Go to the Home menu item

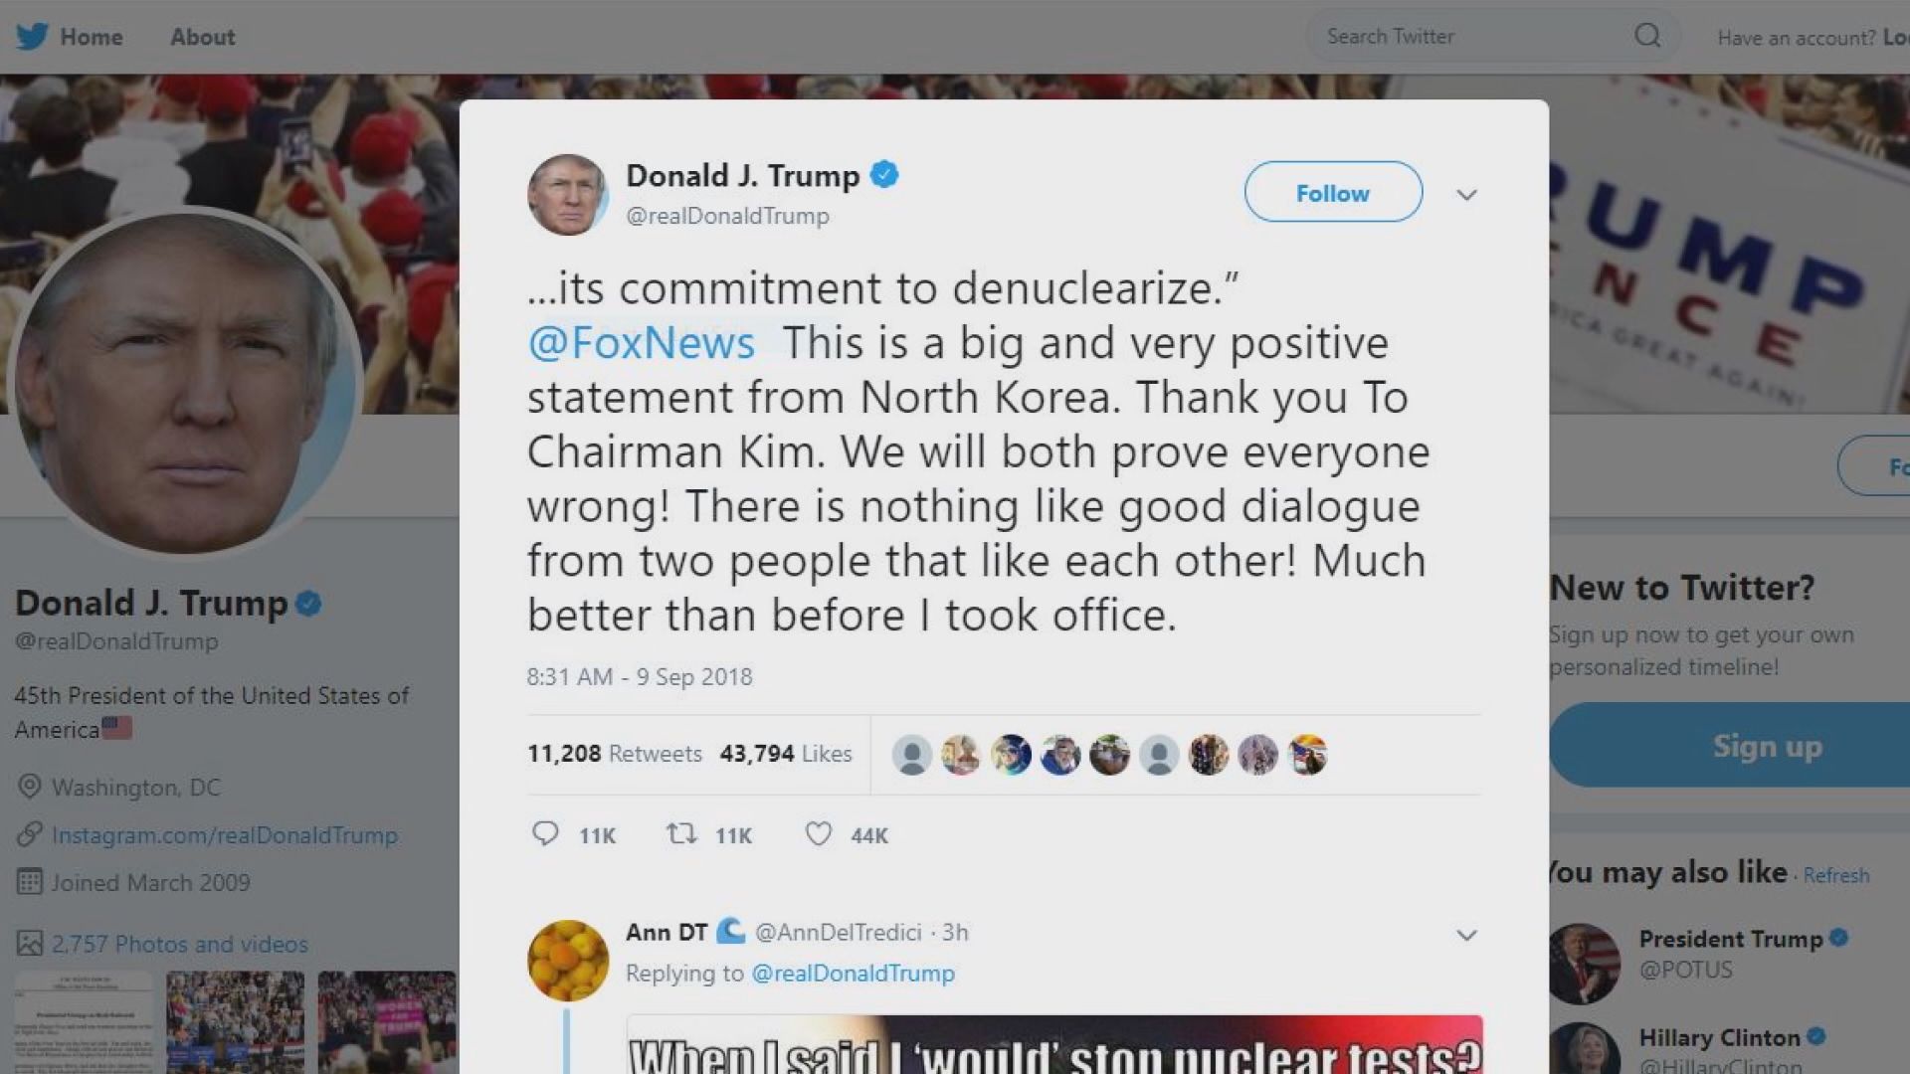(x=92, y=37)
